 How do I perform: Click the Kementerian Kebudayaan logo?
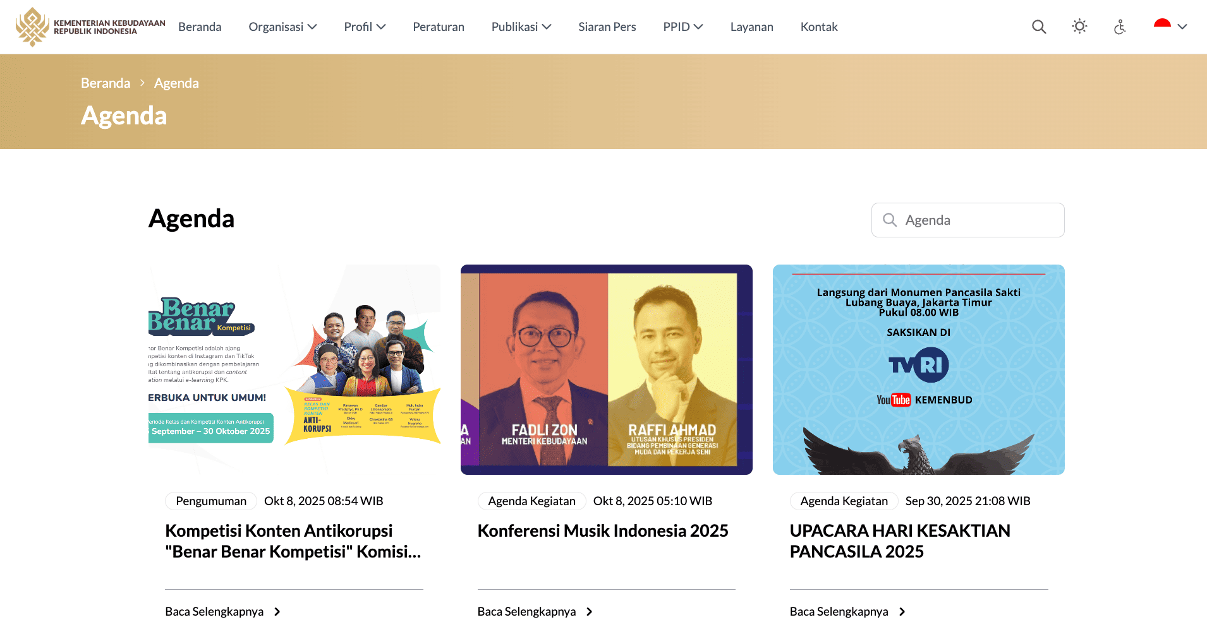point(90,27)
